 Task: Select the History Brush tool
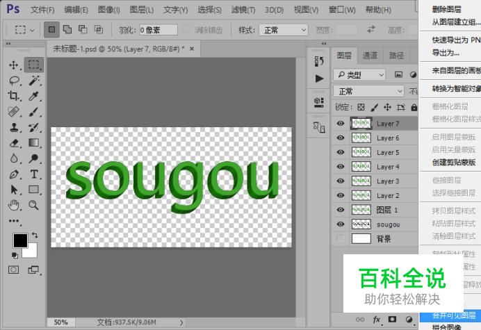pos(34,127)
